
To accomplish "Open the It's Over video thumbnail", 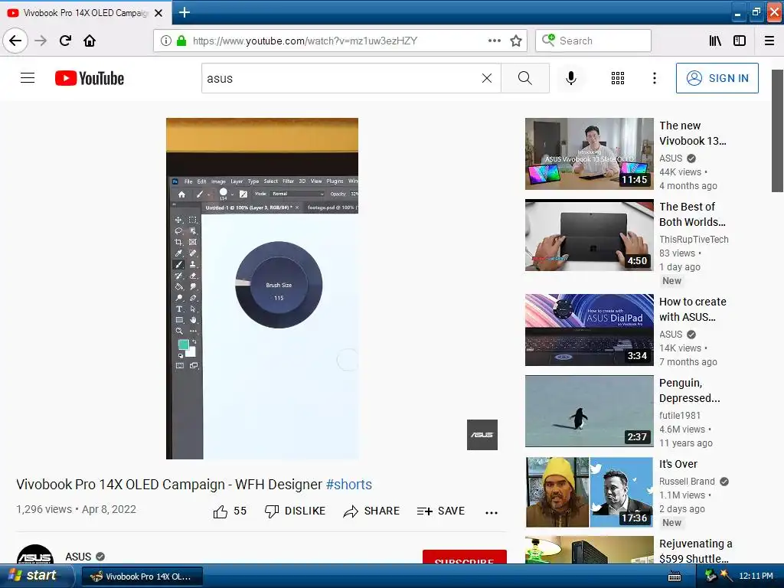I will pyautogui.click(x=589, y=492).
